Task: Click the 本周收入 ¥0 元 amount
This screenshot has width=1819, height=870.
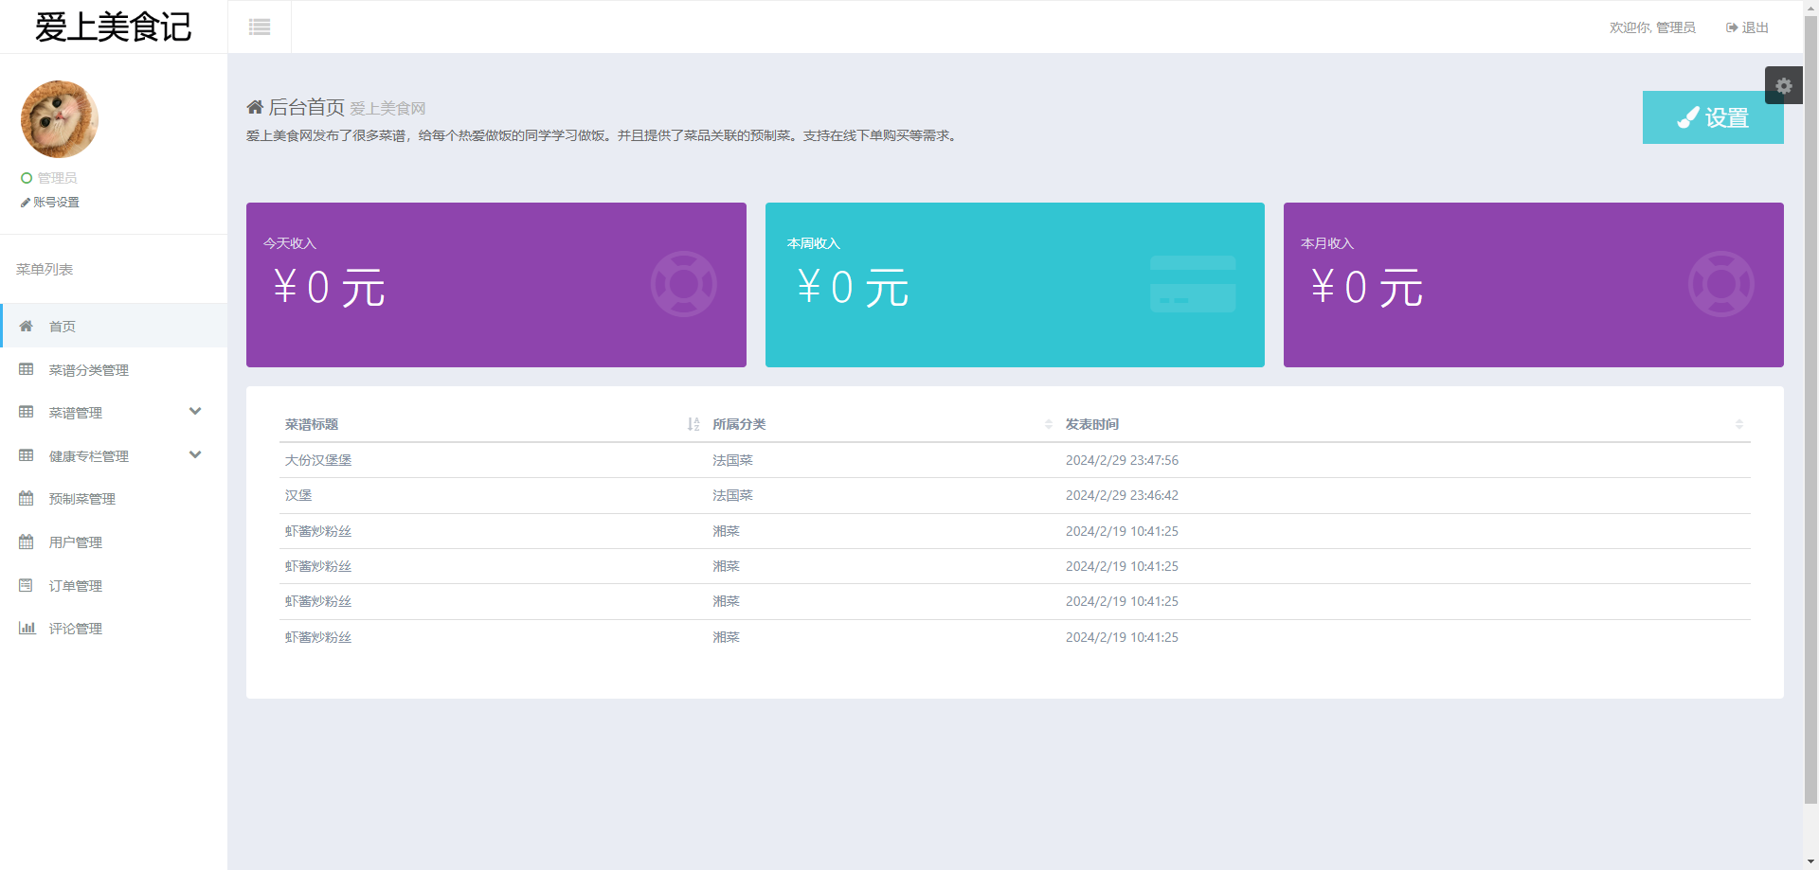Action: 853,287
